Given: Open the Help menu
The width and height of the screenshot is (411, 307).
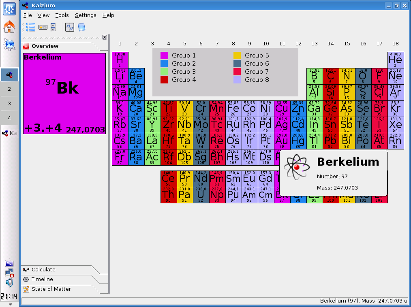Looking at the screenshot, I should coord(108,15).
